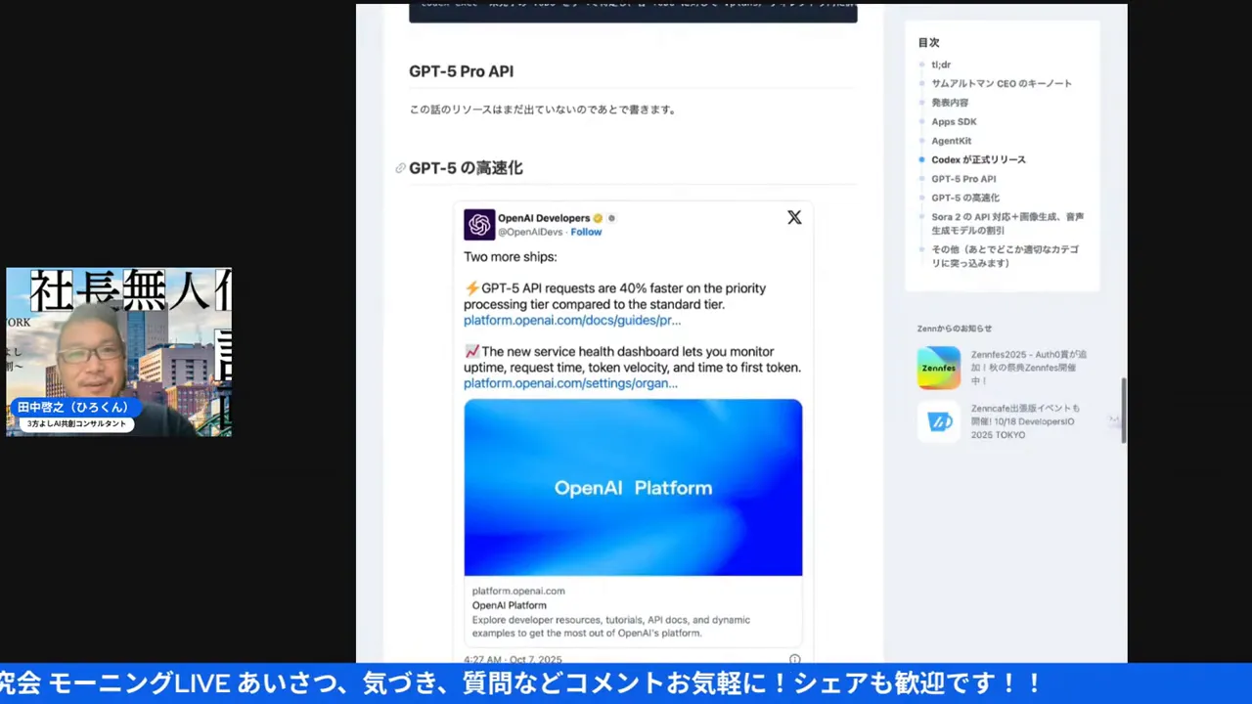Select その他 entry in the table of contents
1252x704 pixels.
(x=1005, y=256)
